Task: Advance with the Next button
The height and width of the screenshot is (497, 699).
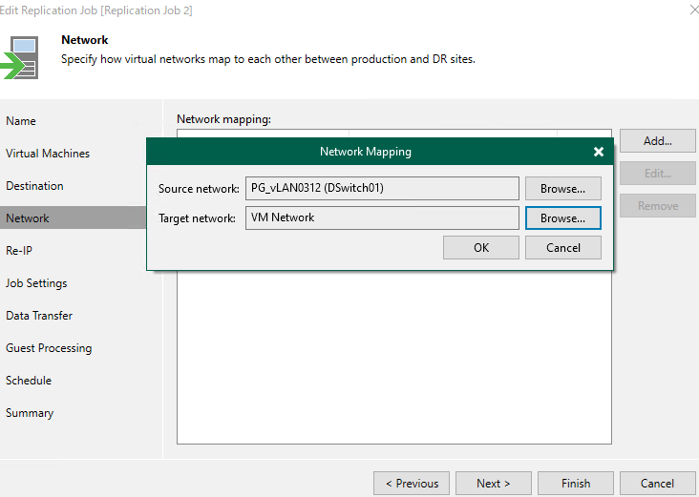Action: coord(494,484)
